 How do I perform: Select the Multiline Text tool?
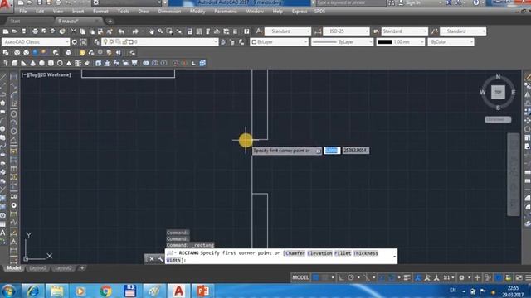tap(2, 233)
